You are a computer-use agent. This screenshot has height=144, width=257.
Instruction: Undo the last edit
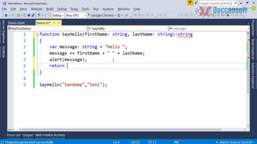(39, 15)
